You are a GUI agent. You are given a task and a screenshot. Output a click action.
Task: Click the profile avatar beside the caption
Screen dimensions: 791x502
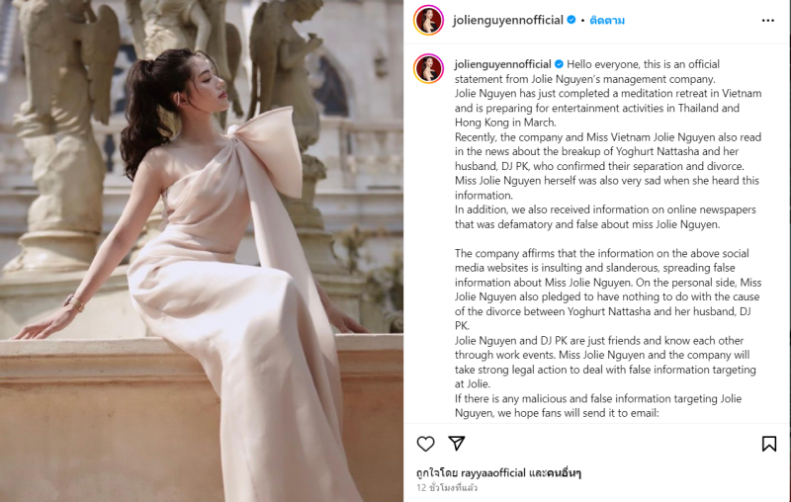429,68
